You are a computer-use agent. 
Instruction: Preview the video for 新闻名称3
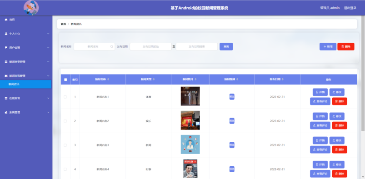(232, 145)
